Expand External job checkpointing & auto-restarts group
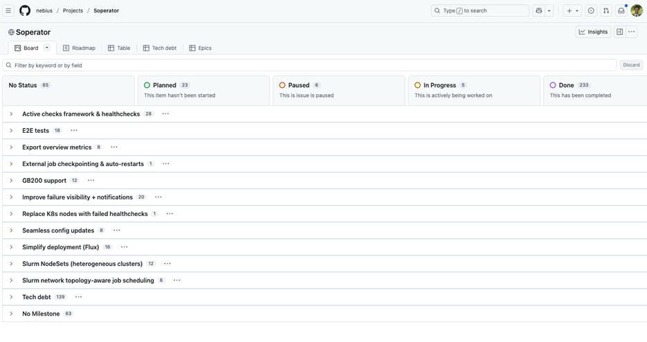The image size is (647, 342). (x=11, y=163)
